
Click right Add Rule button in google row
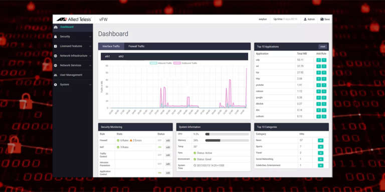click(324, 97)
